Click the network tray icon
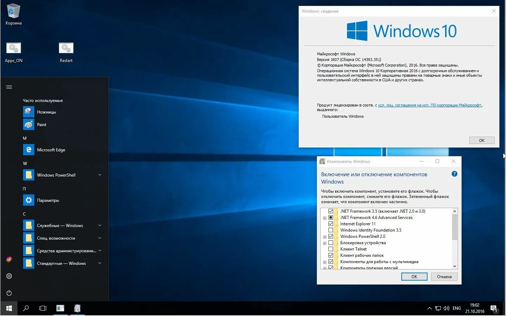 pyautogui.click(x=438, y=308)
